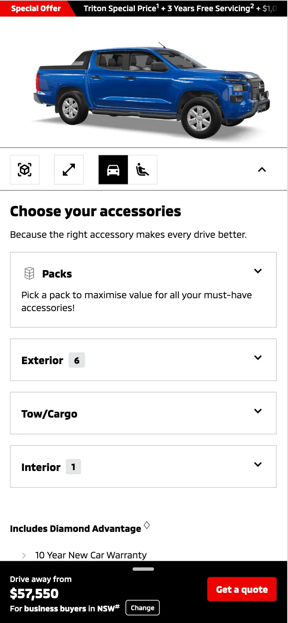Click the Change button for buyer location
The height and width of the screenshot is (623, 288).
point(142,608)
